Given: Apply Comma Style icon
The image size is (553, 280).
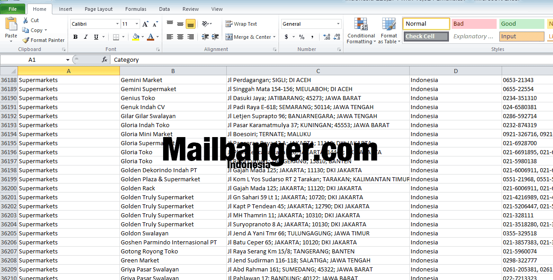Looking at the screenshot, I should click(312, 37).
